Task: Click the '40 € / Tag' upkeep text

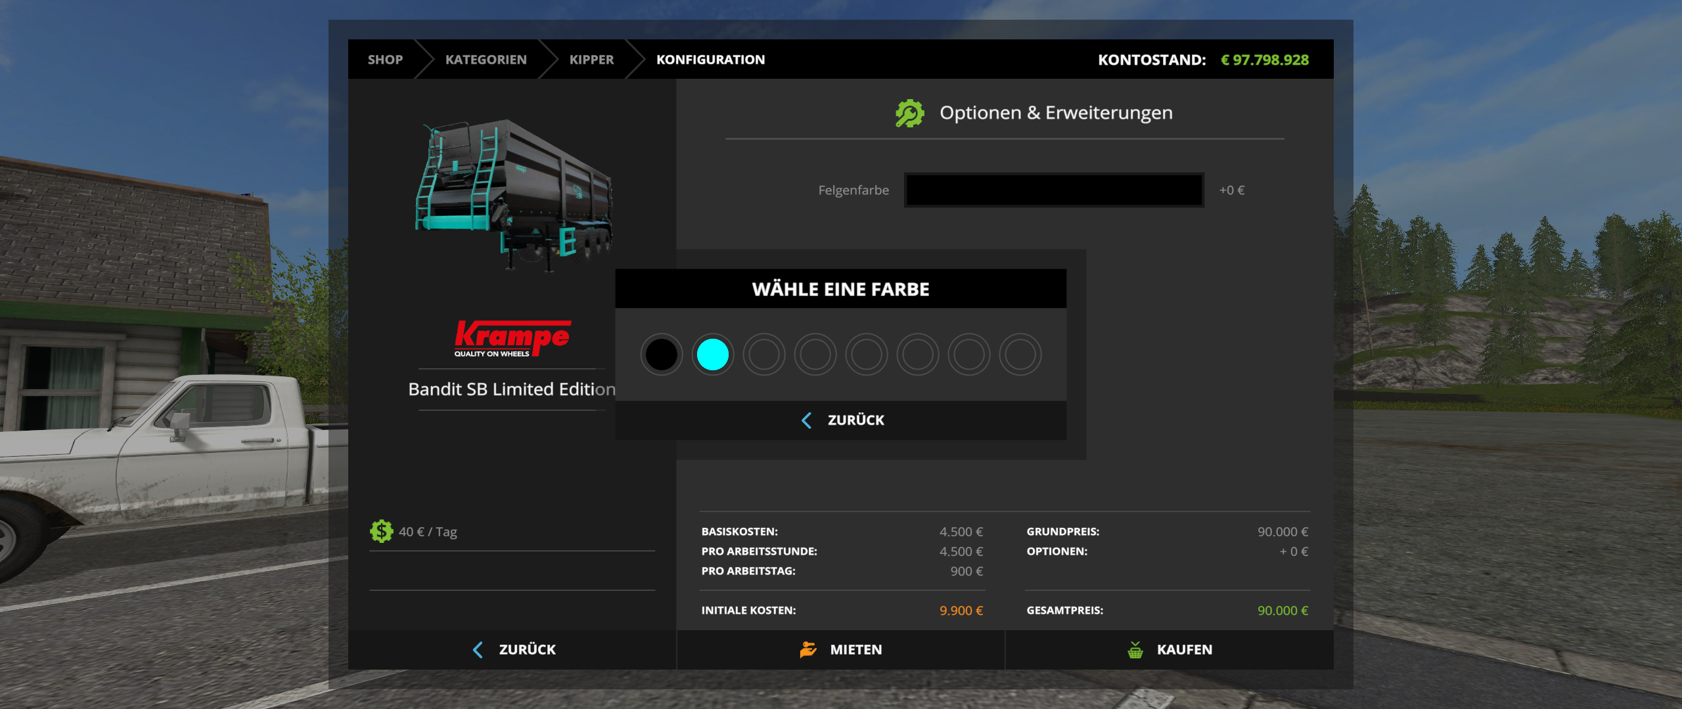Action: coord(428,532)
